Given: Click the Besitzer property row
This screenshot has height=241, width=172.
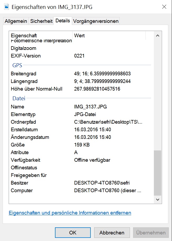Looking at the screenshot, I should 19,183.
